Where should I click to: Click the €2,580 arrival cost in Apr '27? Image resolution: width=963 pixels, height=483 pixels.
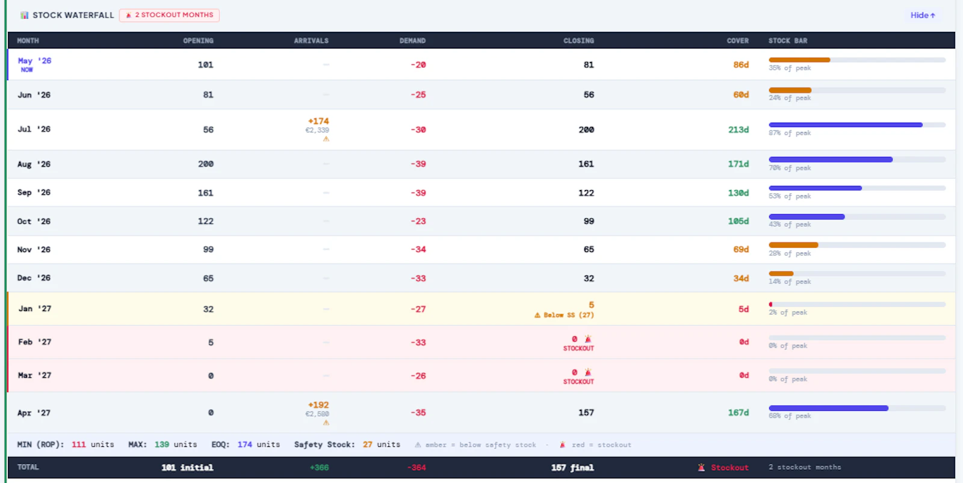[317, 414]
